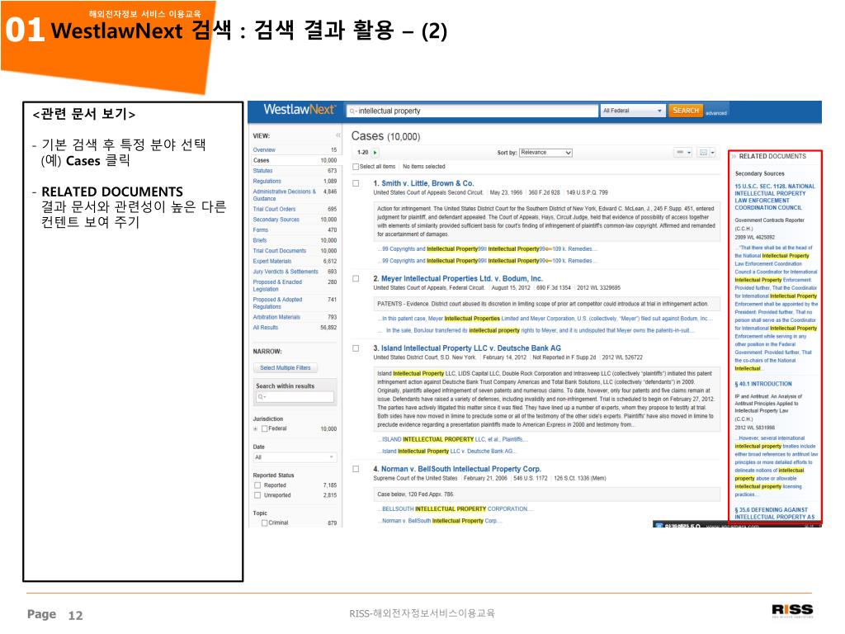Open the email delivery options dropdown
The image size is (845, 634).
click(706, 153)
